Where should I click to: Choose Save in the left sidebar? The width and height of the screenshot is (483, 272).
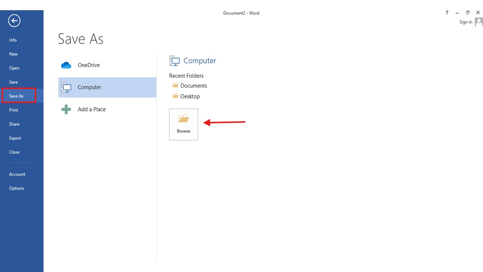point(14,82)
